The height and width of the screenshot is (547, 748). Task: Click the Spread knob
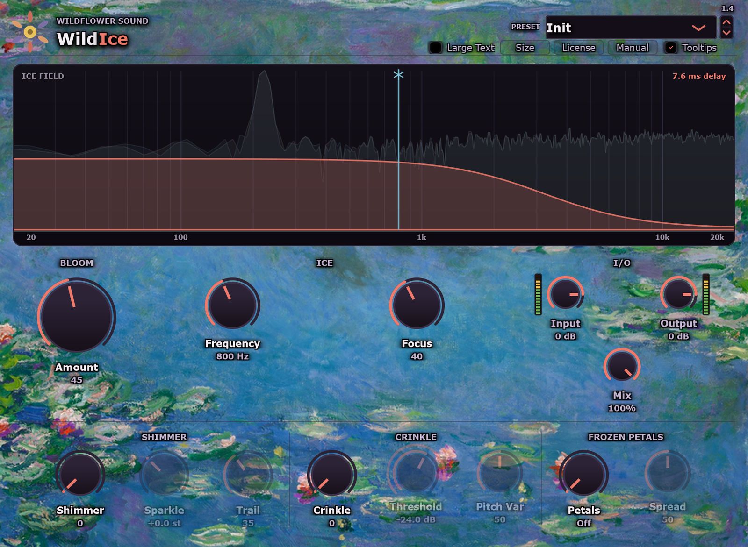(668, 472)
